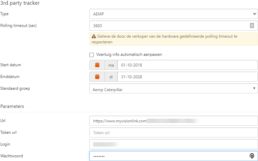Viewport: 258px width, 161px height.
Task: Click the Einddatum field 31-10-2028
Action: point(187,77)
